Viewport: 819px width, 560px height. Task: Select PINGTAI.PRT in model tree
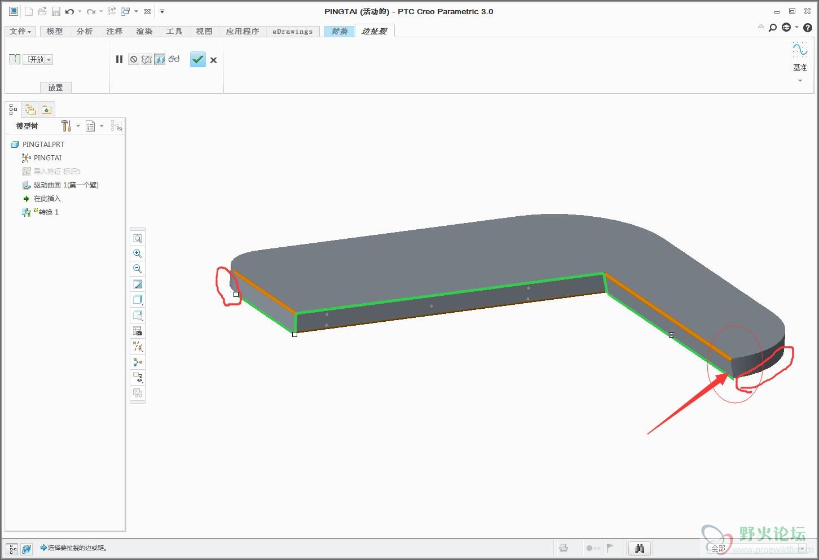click(x=38, y=145)
